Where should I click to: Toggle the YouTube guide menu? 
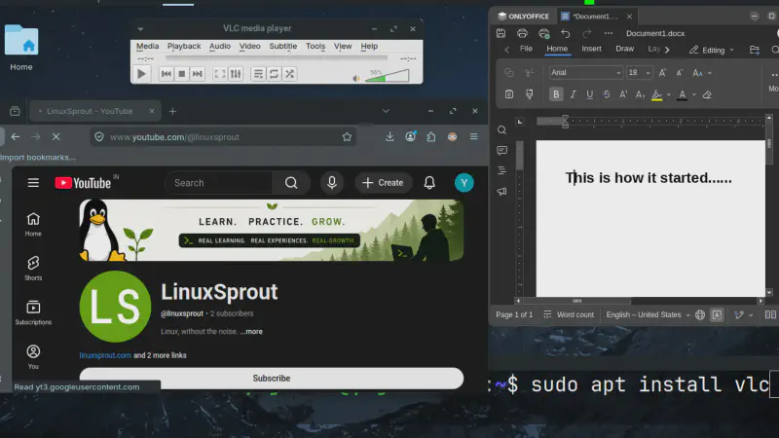[x=33, y=183]
